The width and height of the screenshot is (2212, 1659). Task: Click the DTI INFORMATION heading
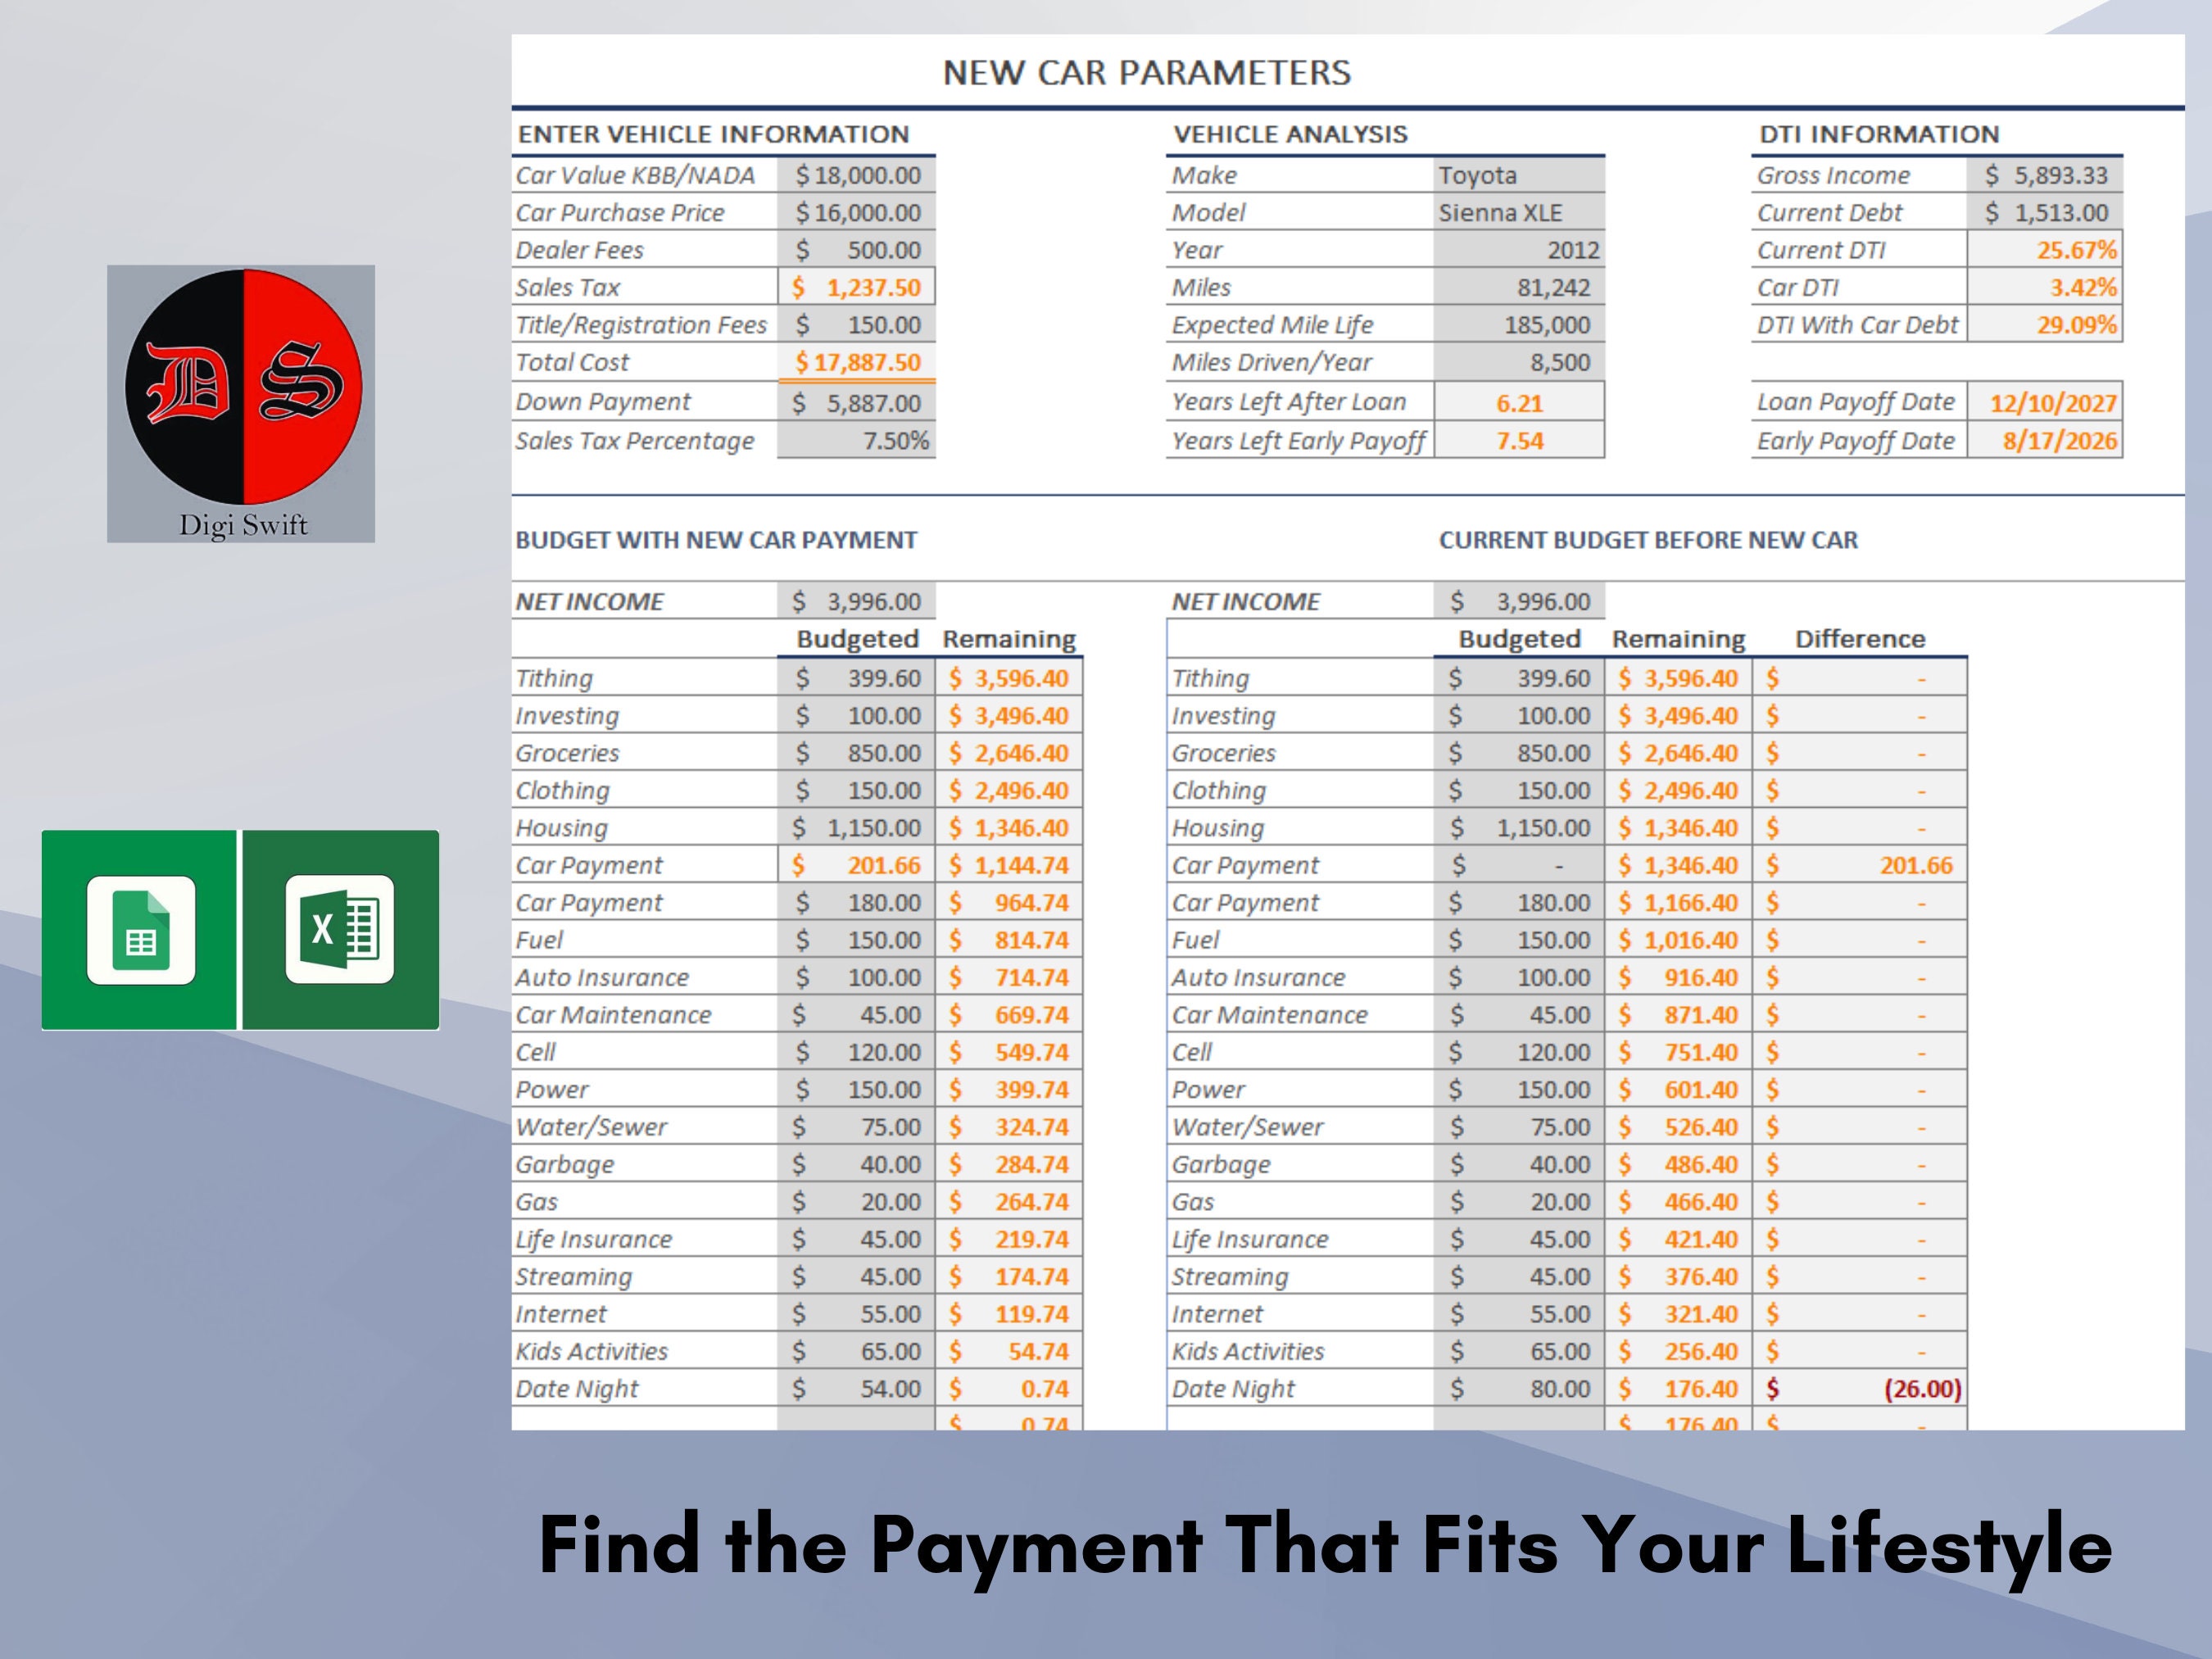coord(1879,134)
